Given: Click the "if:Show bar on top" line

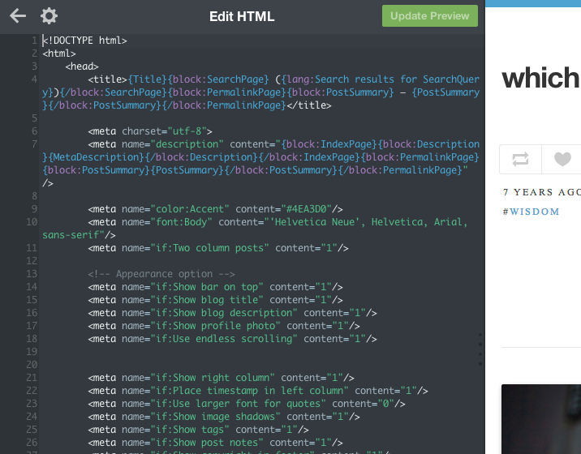Looking at the screenshot, I should (215, 287).
